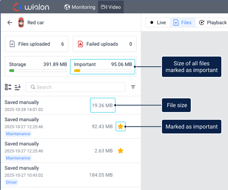Click the back arrow next to Red car
228x190 pixels.
(x=10, y=22)
